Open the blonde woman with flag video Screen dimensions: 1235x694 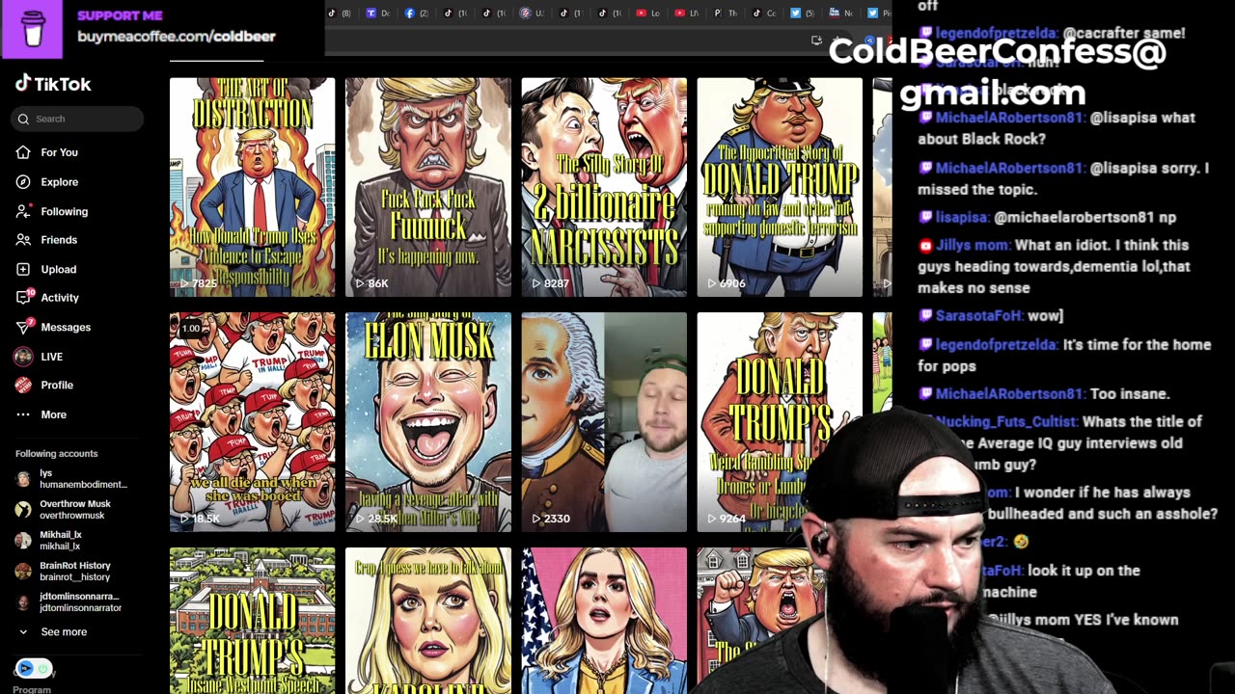[604, 621]
